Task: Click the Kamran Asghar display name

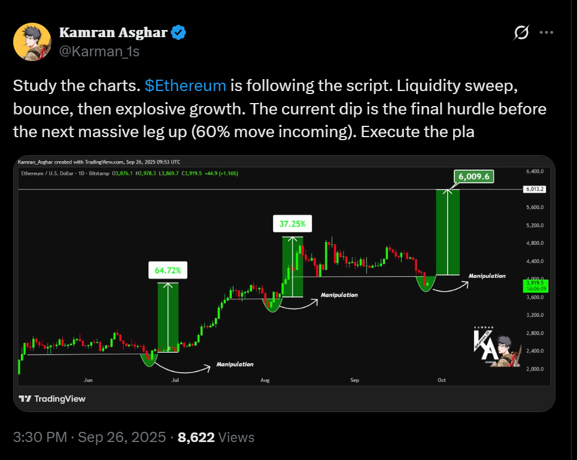Action: (113, 32)
